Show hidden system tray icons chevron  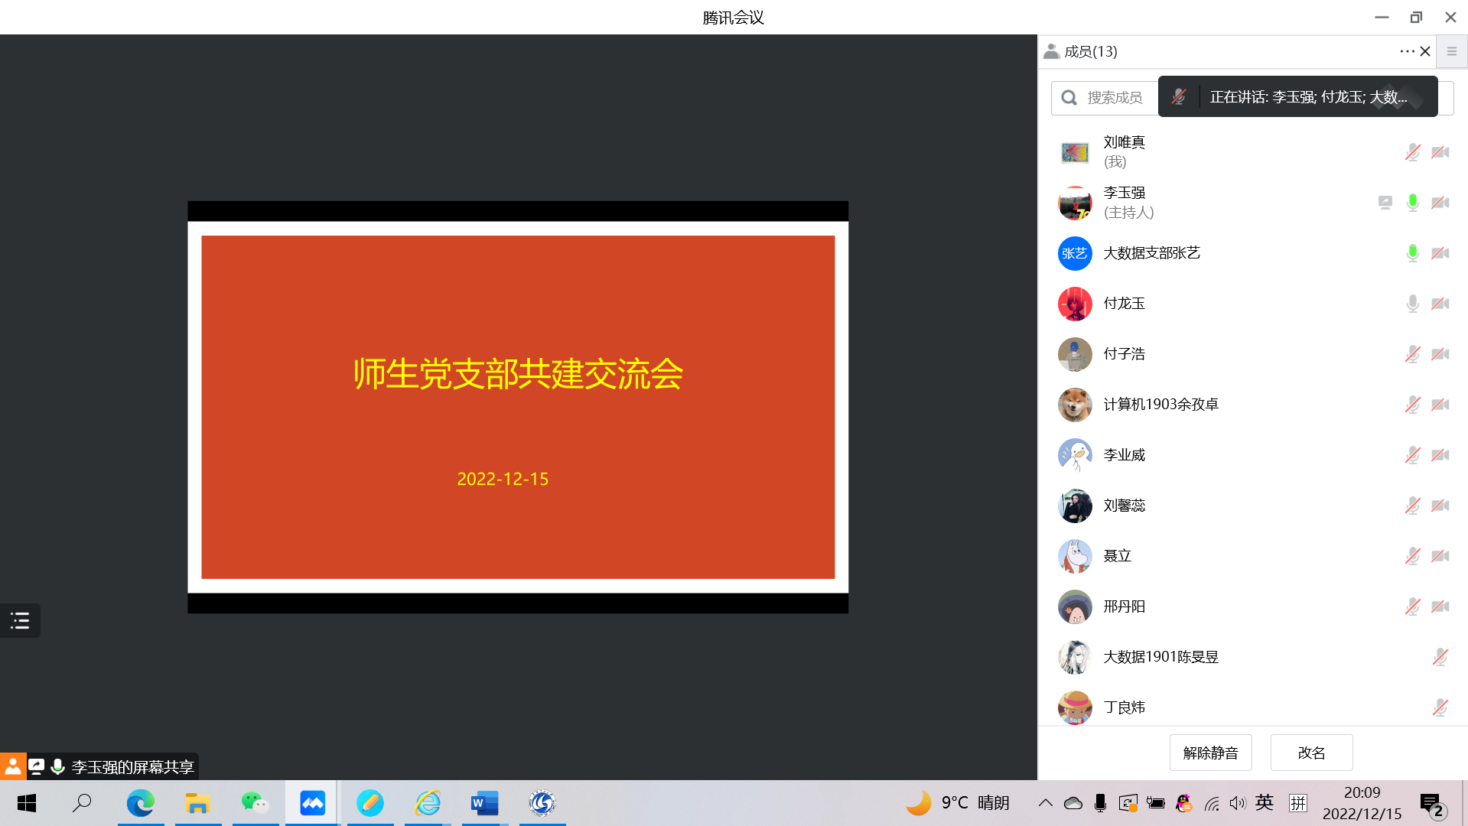[x=1045, y=803]
